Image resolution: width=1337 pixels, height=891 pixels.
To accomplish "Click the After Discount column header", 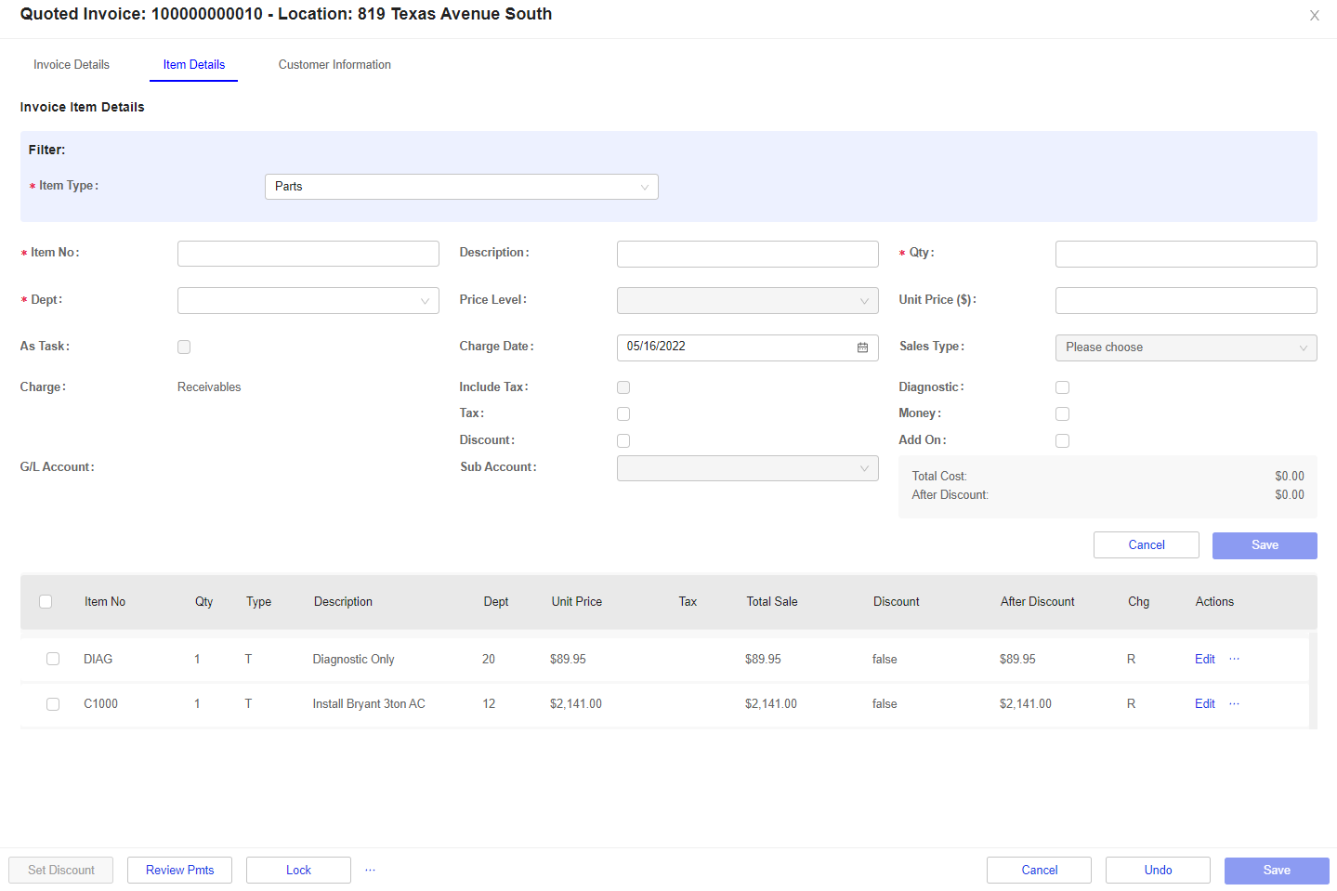I will tap(1037, 601).
